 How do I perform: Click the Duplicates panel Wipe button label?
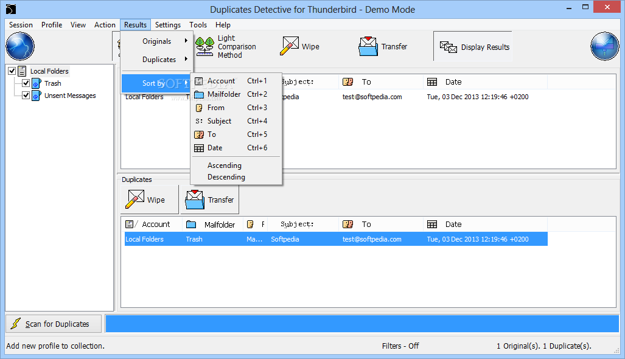click(x=156, y=200)
